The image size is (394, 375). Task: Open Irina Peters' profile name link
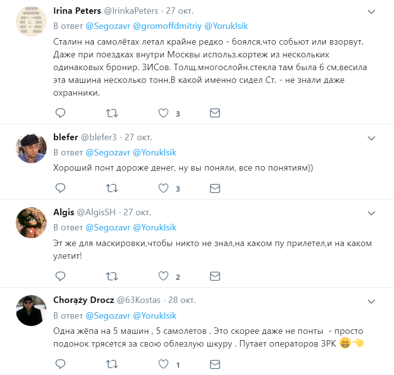[78, 11]
